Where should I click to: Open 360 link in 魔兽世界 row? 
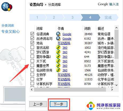coord(65,66)
